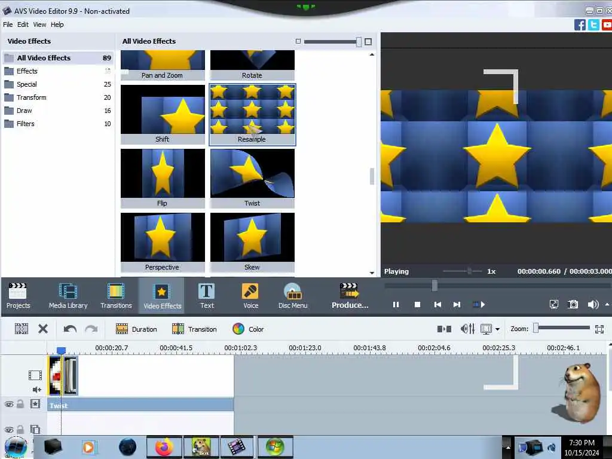Select the Effects category folder
Image resolution: width=612 pixels, height=459 pixels.
click(x=58, y=71)
